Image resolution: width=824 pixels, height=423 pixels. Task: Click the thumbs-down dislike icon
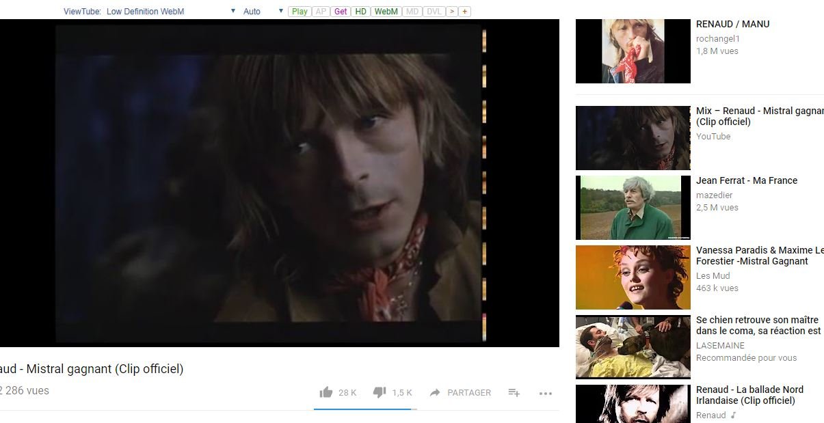[380, 392]
